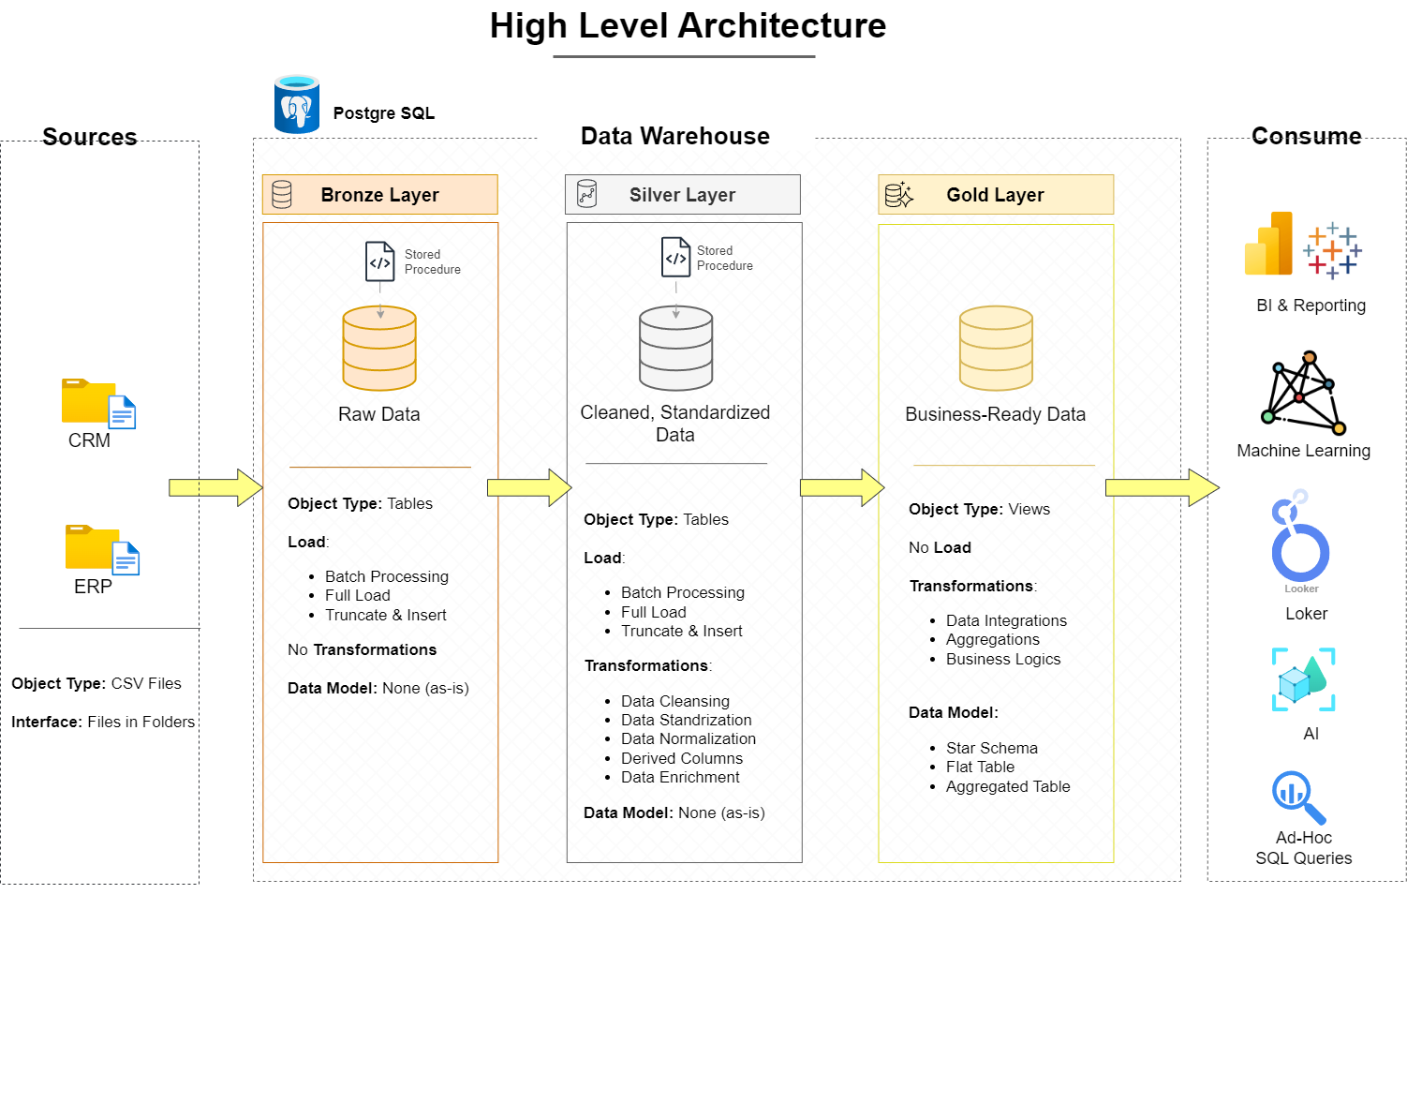
Task: Click the PostgreSQL elephant icon
Action: click(297, 105)
